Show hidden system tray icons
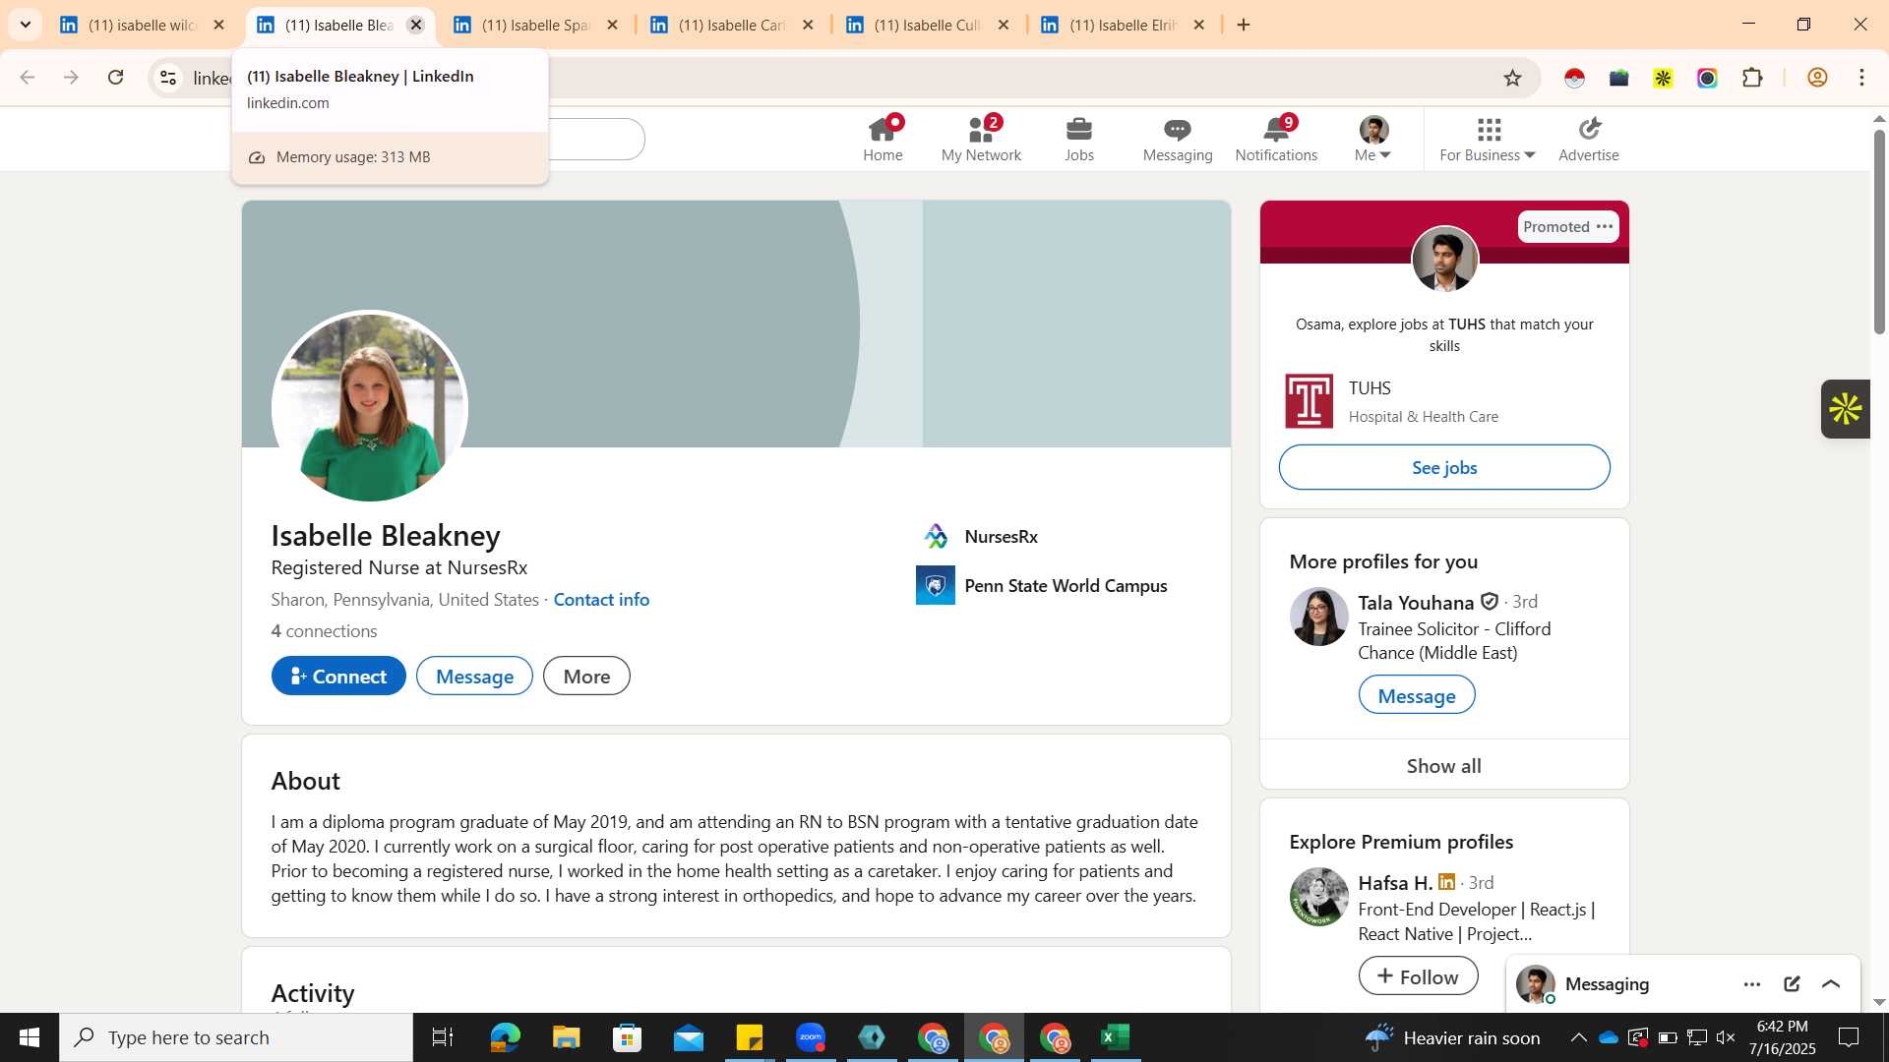 click(1578, 1037)
